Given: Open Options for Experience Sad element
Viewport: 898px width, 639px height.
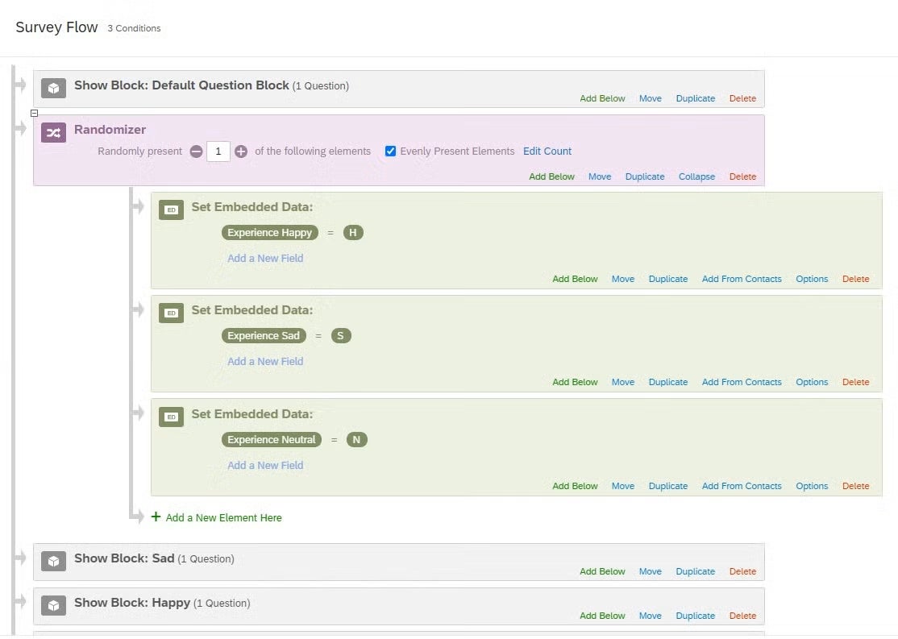Looking at the screenshot, I should pyautogui.click(x=812, y=382).
